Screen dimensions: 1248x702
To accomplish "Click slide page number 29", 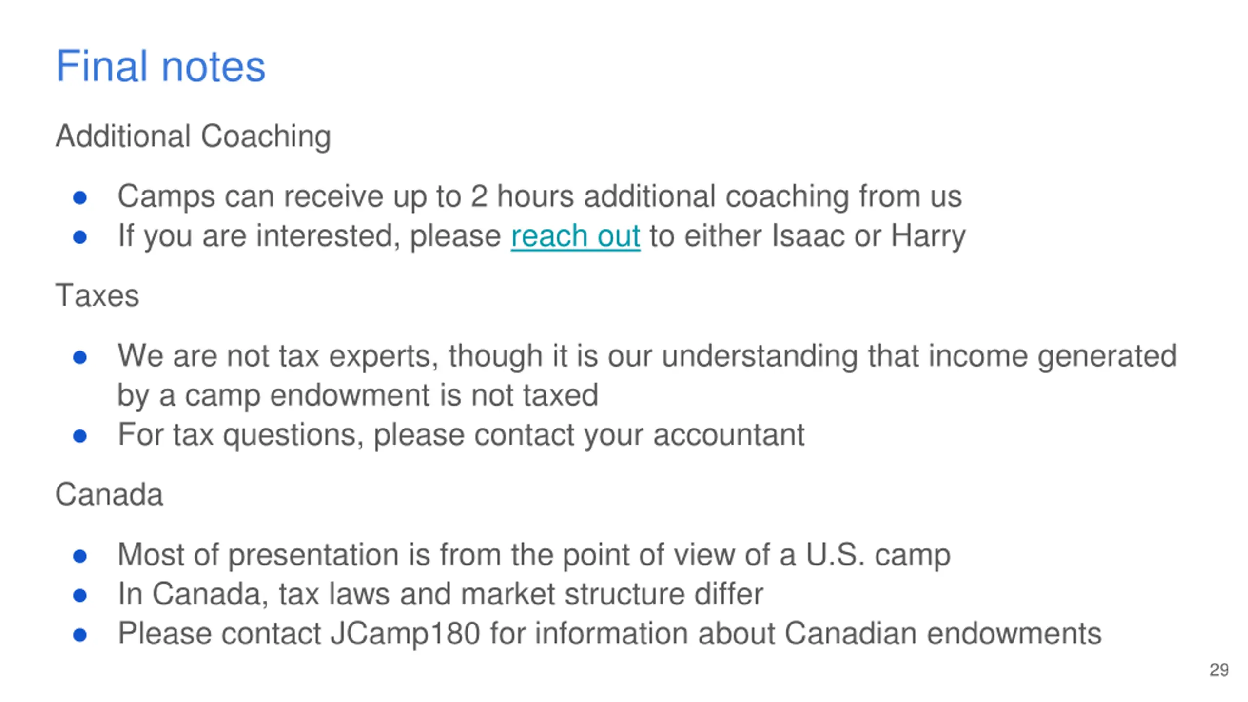I will pos(1219,670).
